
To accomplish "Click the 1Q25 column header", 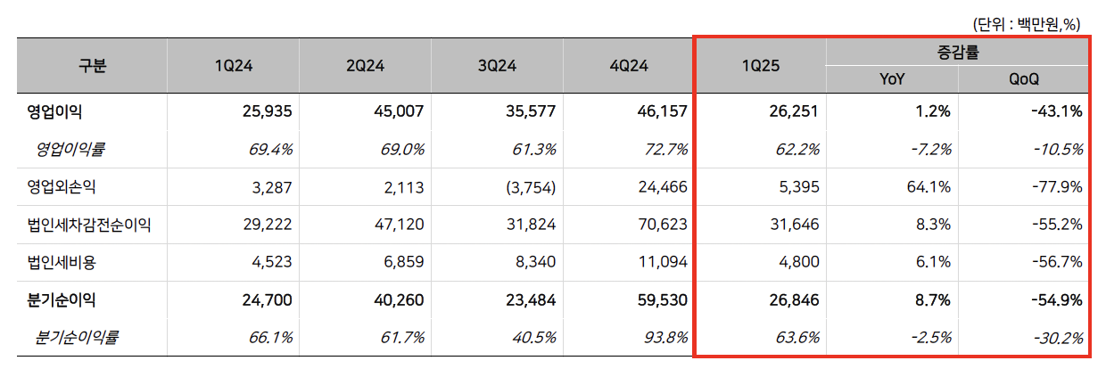I will click(761, 66).
